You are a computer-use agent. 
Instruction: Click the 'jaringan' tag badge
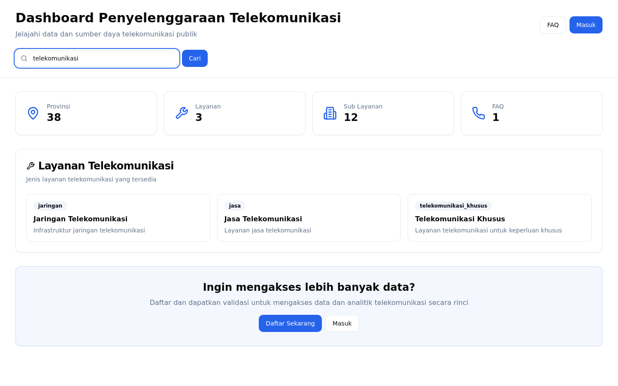(50, 206)
